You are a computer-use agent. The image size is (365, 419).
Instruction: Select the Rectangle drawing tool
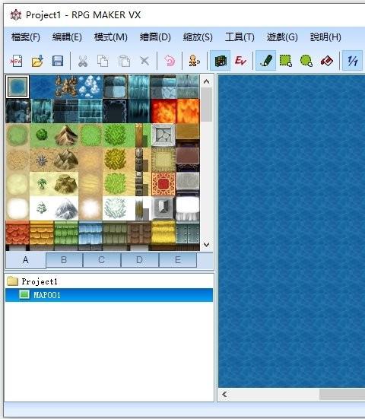coord(286,61)
